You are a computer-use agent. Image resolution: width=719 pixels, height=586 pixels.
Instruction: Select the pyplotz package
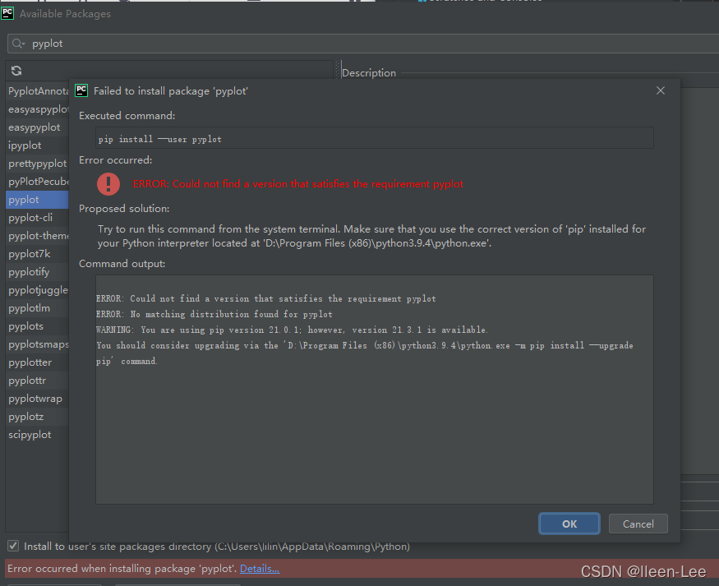(26, 416)
